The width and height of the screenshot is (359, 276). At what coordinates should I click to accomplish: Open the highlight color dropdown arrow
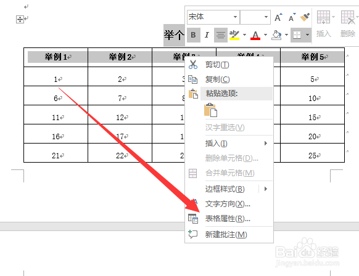[x=244, y=35]
